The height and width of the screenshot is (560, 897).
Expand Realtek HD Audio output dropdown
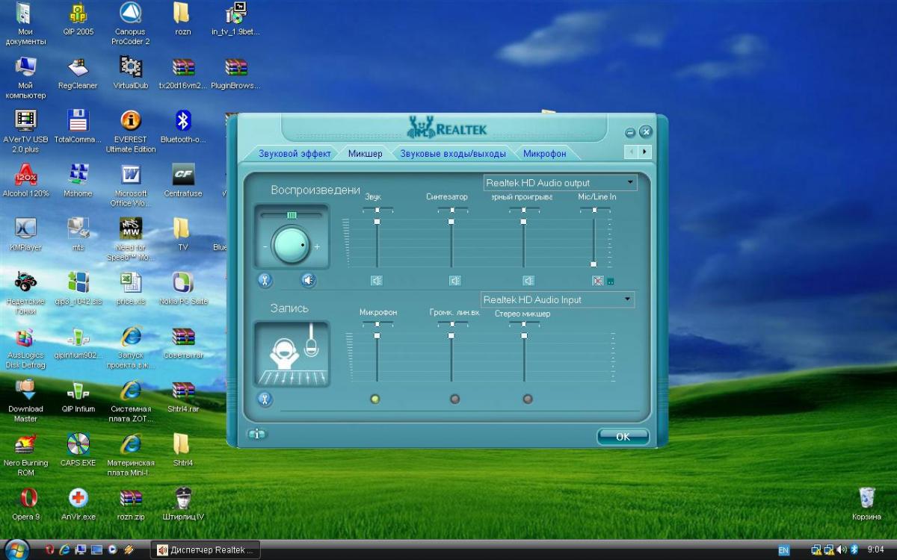point(630,182)
